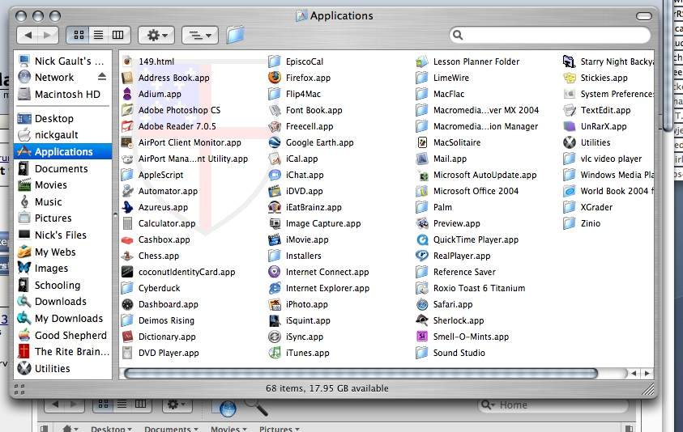The height and width of the screenshot is (432, 683).
Task: Select the Stickies.app icon
Action: tap(570, 78)
